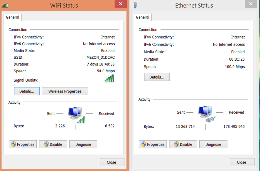This screenshot has width=260, height=171.
Task: Click the Ethernet adapter icon in title bar
Action: coord(135,5)
